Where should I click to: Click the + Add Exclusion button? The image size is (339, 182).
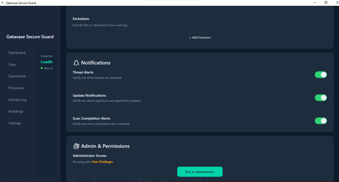[x=200, y=37]
